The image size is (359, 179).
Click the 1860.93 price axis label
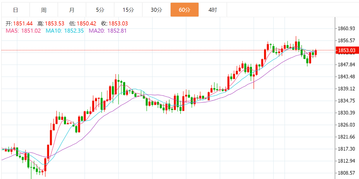[347, 28]
